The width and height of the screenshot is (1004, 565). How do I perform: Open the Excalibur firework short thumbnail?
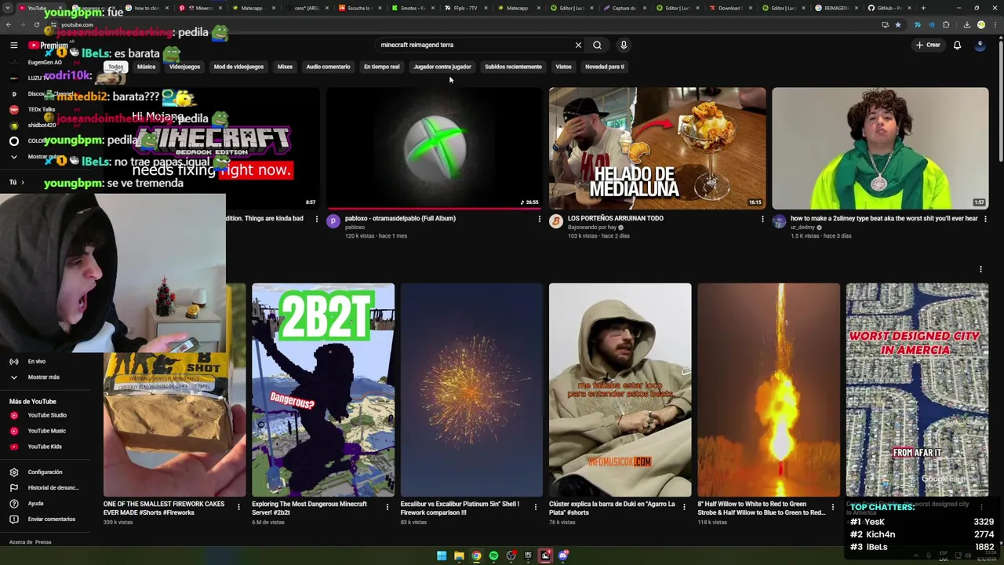(471, 390)
